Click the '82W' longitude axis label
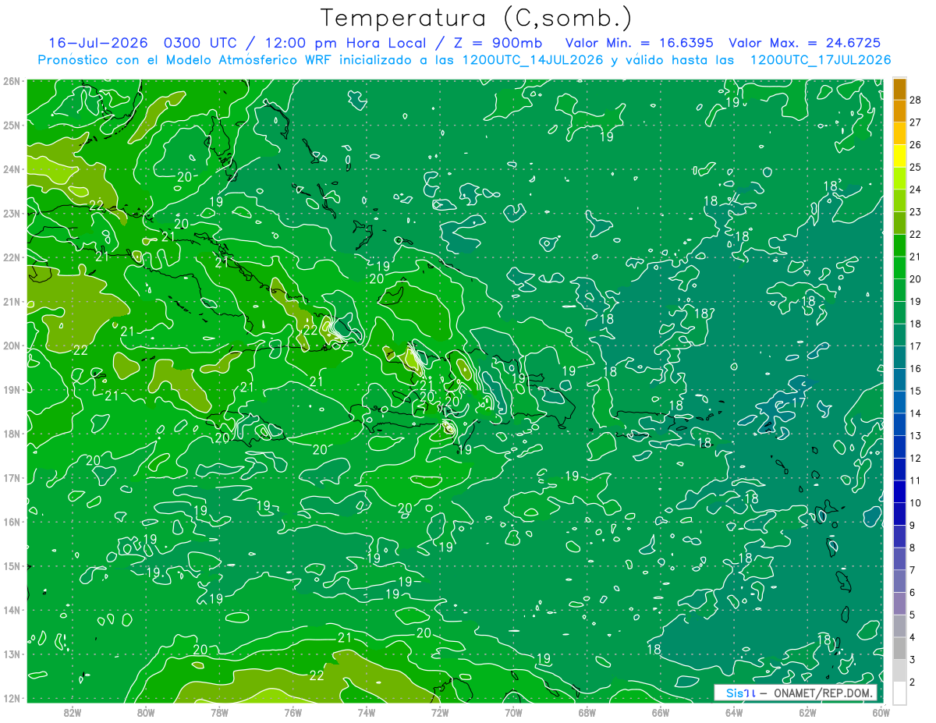This screenshot has height=723, width=936. (72, 711)
